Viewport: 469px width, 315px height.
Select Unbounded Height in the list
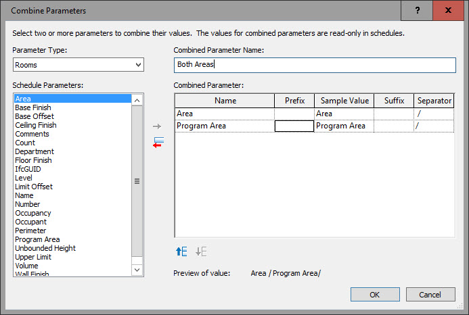tap(45, 248)
